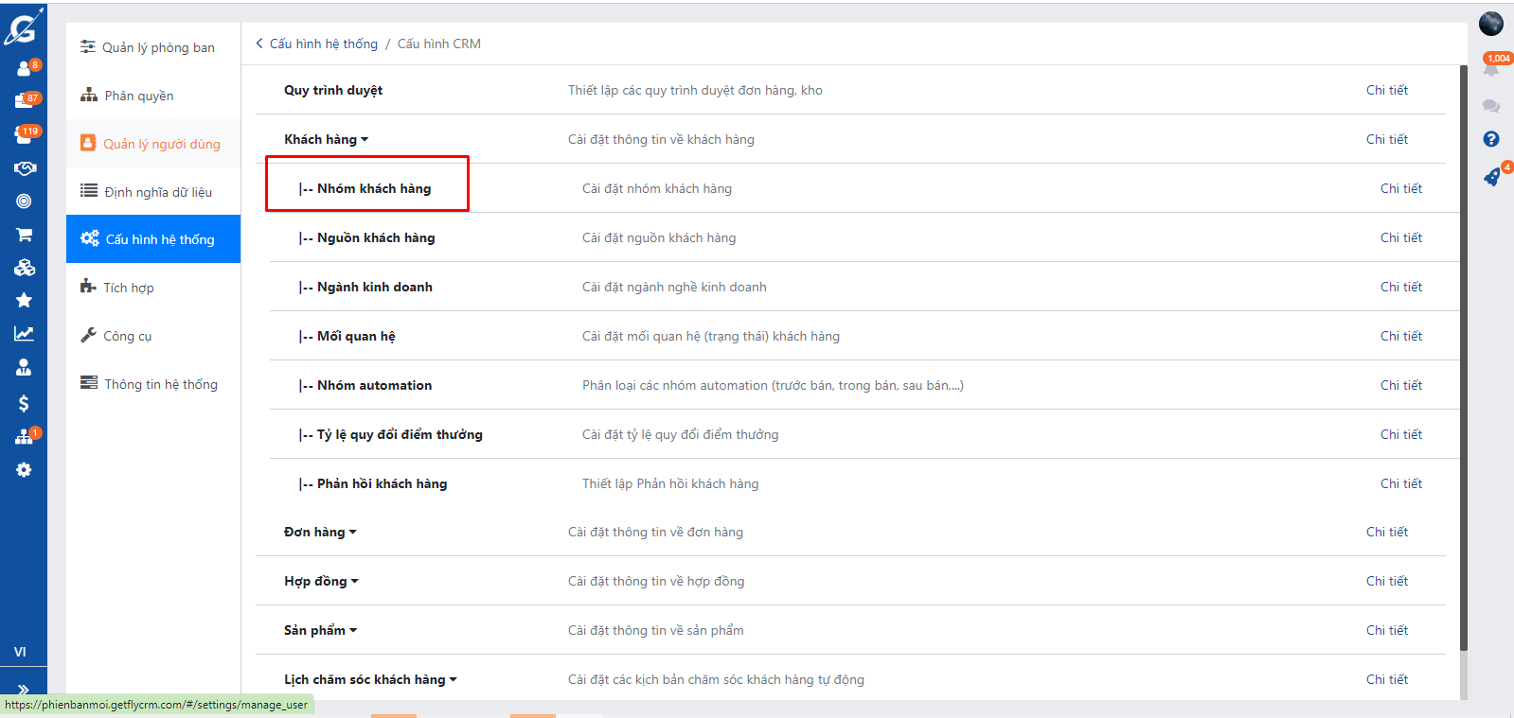The height and width of the screenshot is (718, 1514).
Task: Click the blue question mark help icon
Action: (x=1491, y=139)
